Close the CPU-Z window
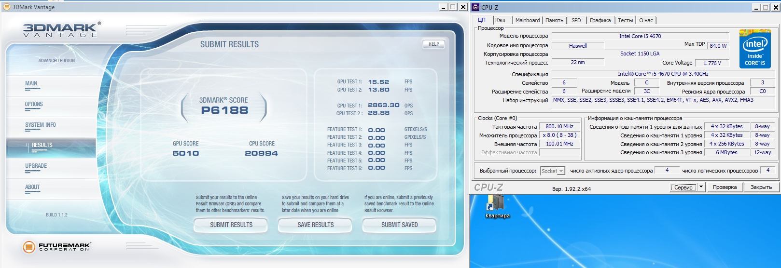This screenshot has width=781, height=268. tap(775, 7)
